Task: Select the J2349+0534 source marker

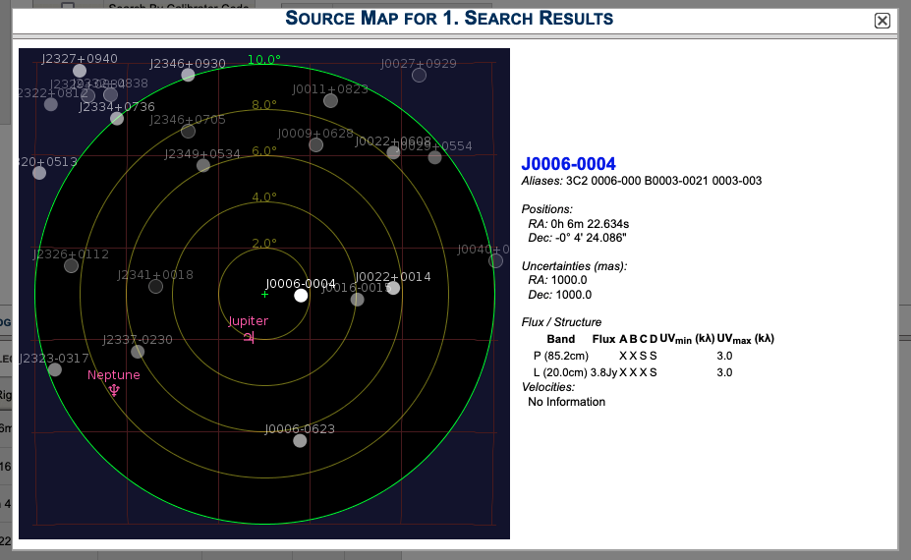Action: point(203,165)
